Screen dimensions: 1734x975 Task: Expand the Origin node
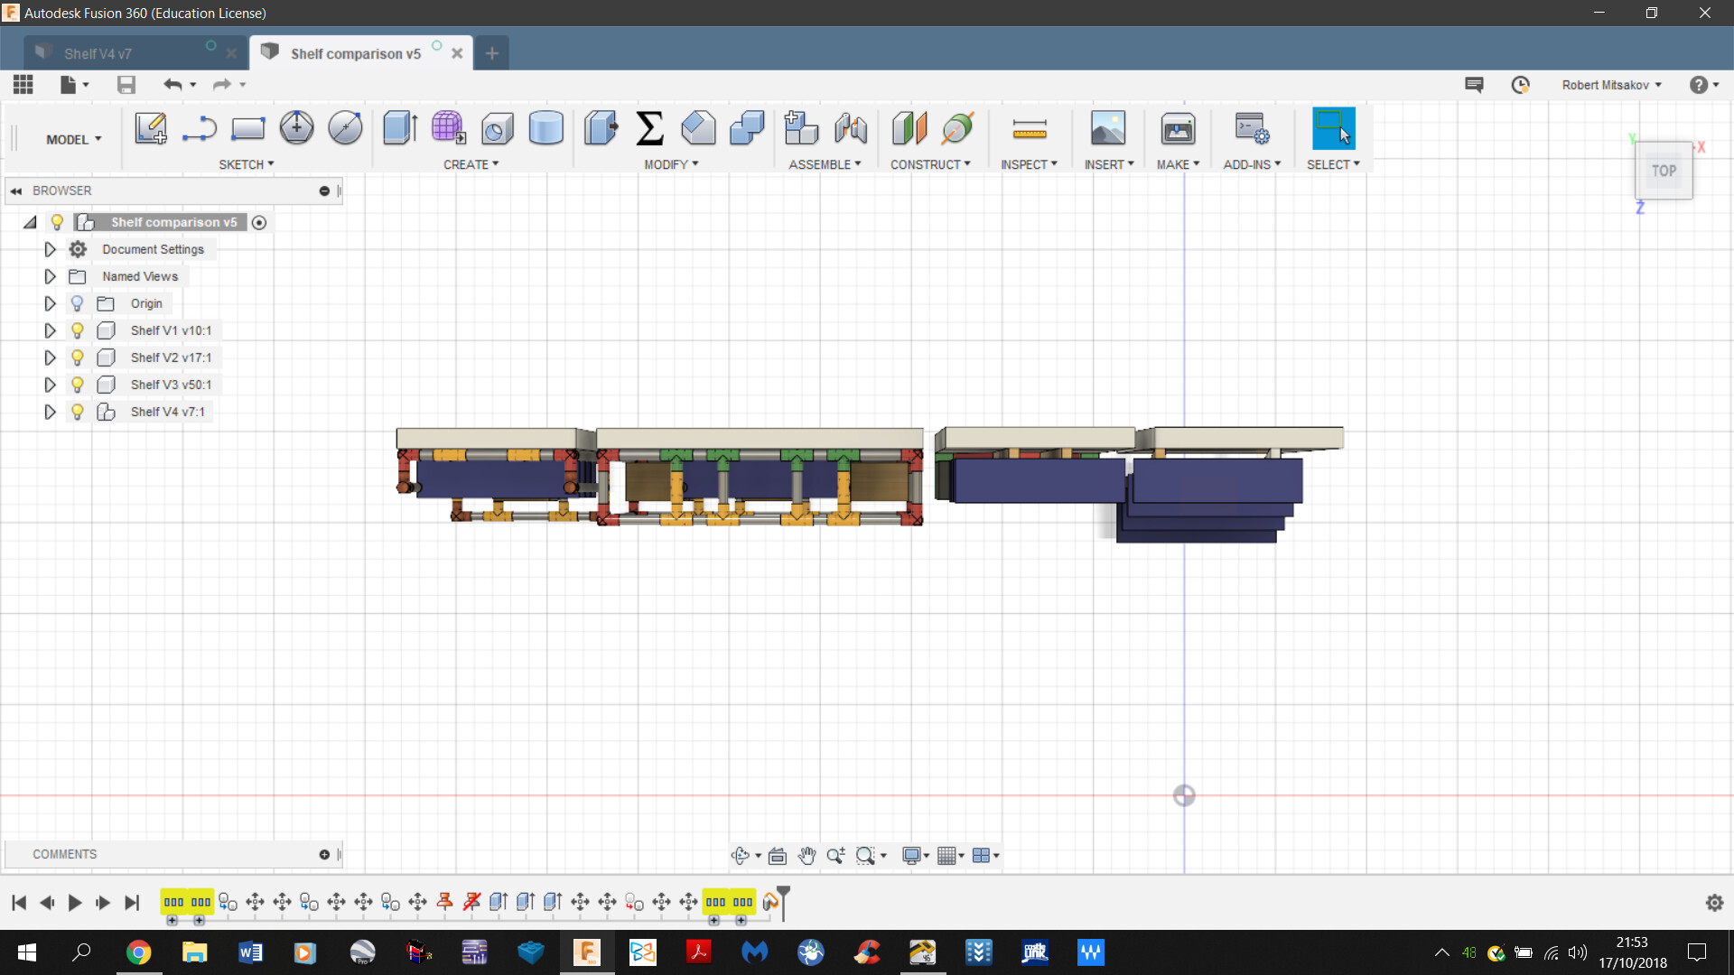pyautogui.click(x=50, y=303)
